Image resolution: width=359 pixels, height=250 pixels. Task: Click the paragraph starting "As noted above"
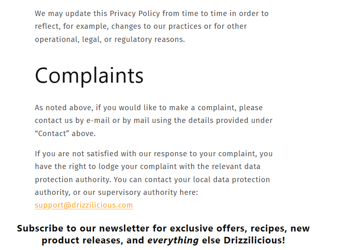153,120
